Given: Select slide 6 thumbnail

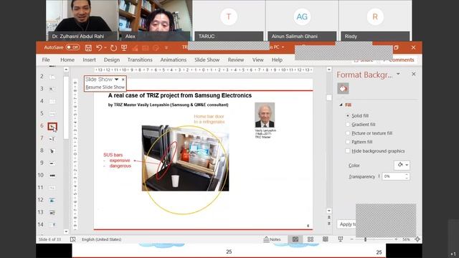Looking at the screenshot, I should point(52,126).
